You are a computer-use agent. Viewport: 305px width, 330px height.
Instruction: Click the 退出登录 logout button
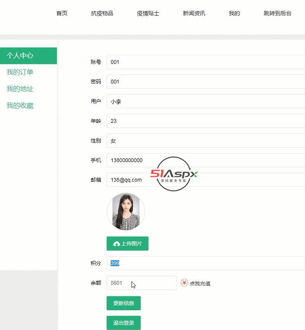pos(124,323)
